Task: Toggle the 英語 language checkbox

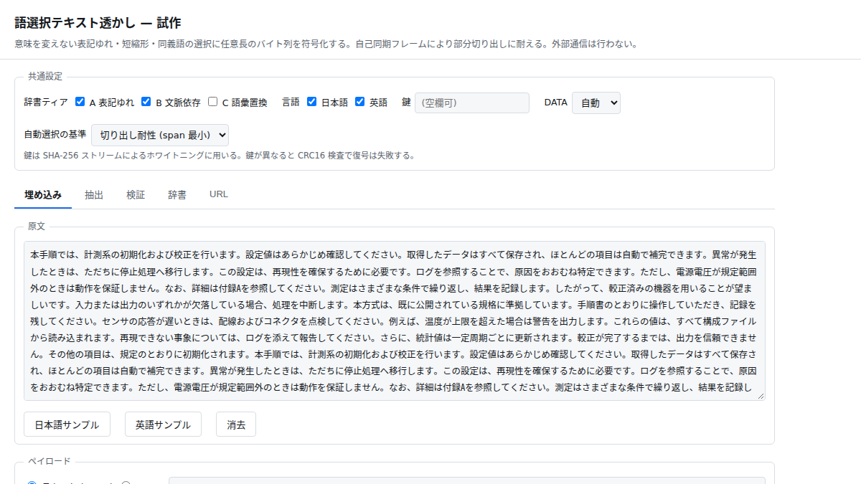Action: [x=360, y=102]
